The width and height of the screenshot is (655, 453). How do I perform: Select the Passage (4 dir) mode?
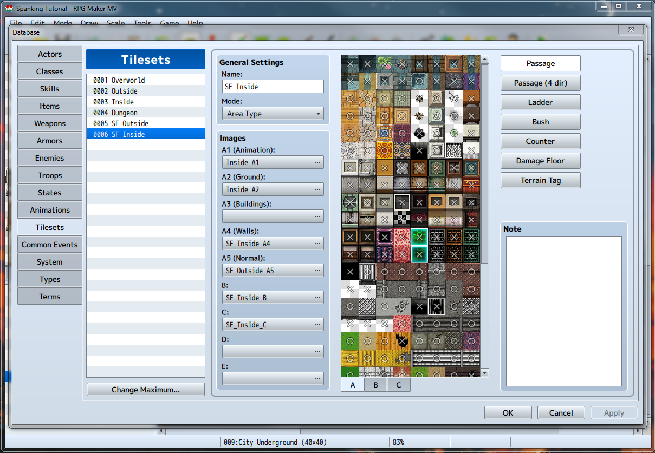541,83
